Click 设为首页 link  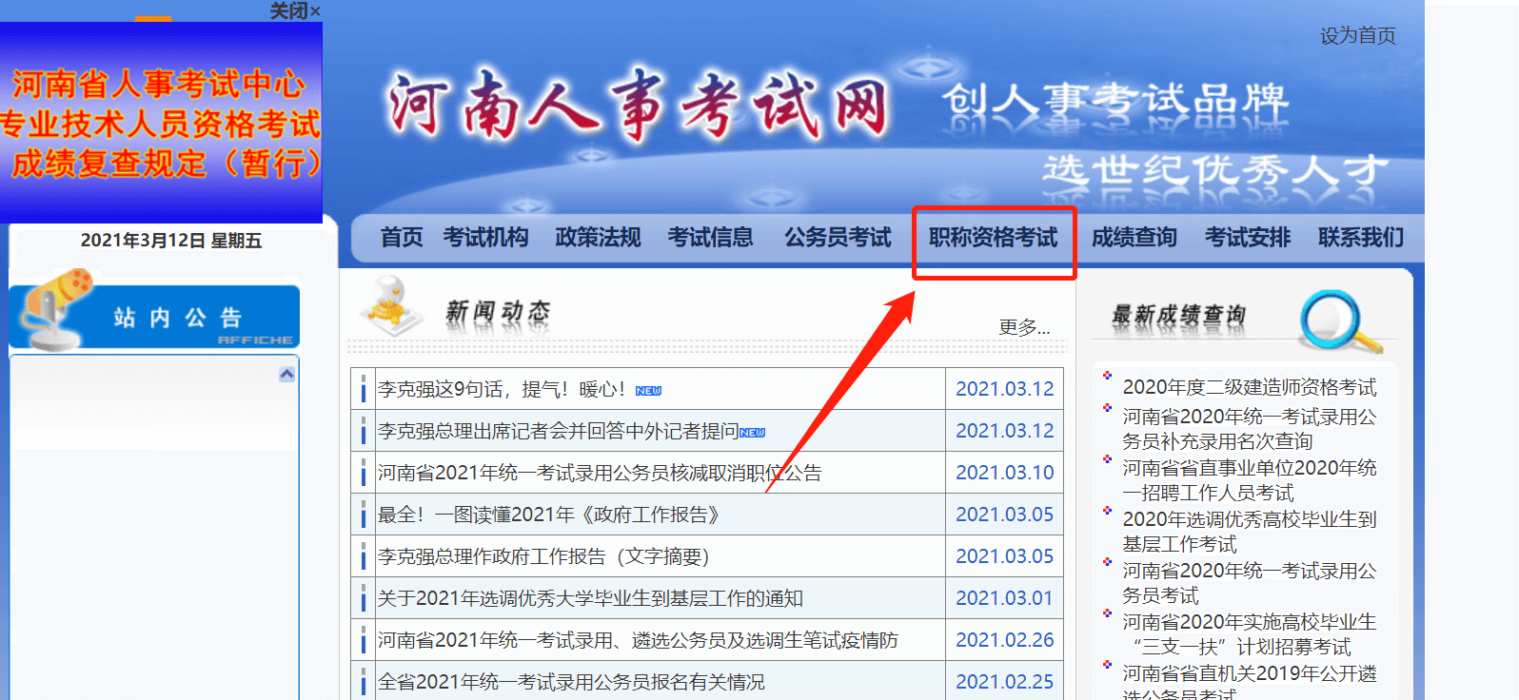click(1357, 35)
